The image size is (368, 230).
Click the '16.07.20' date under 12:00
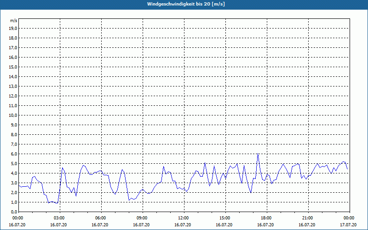[x=183, y=225]
